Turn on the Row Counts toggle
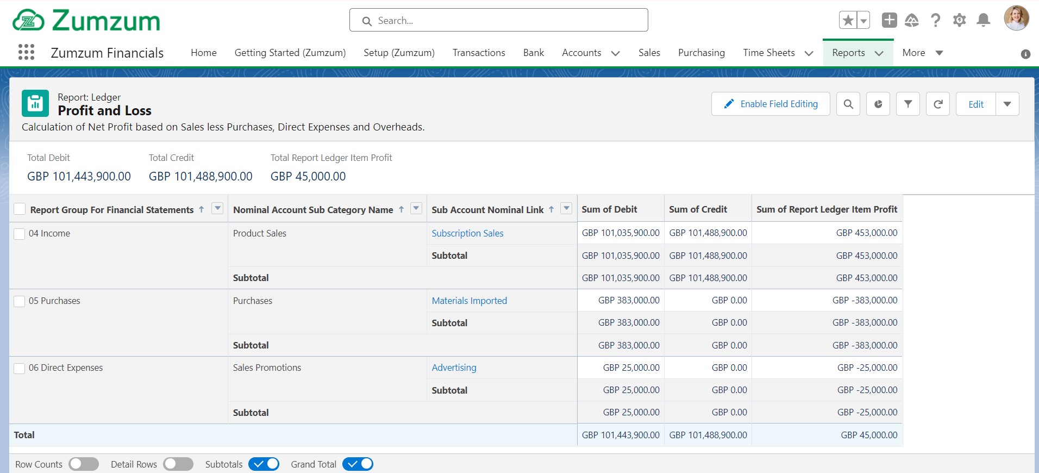The image size is (1039, 473). 84,464
